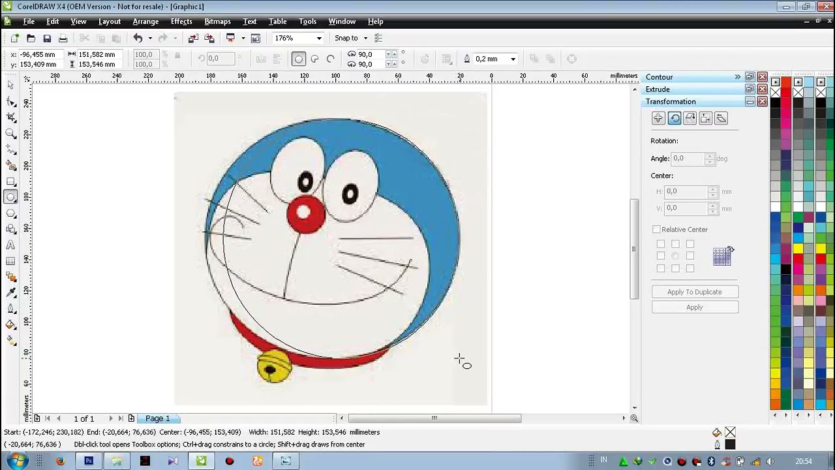The image size is (835, 470).
Task: Select the Table tool in toolbox
Action: tap(10, 261)
